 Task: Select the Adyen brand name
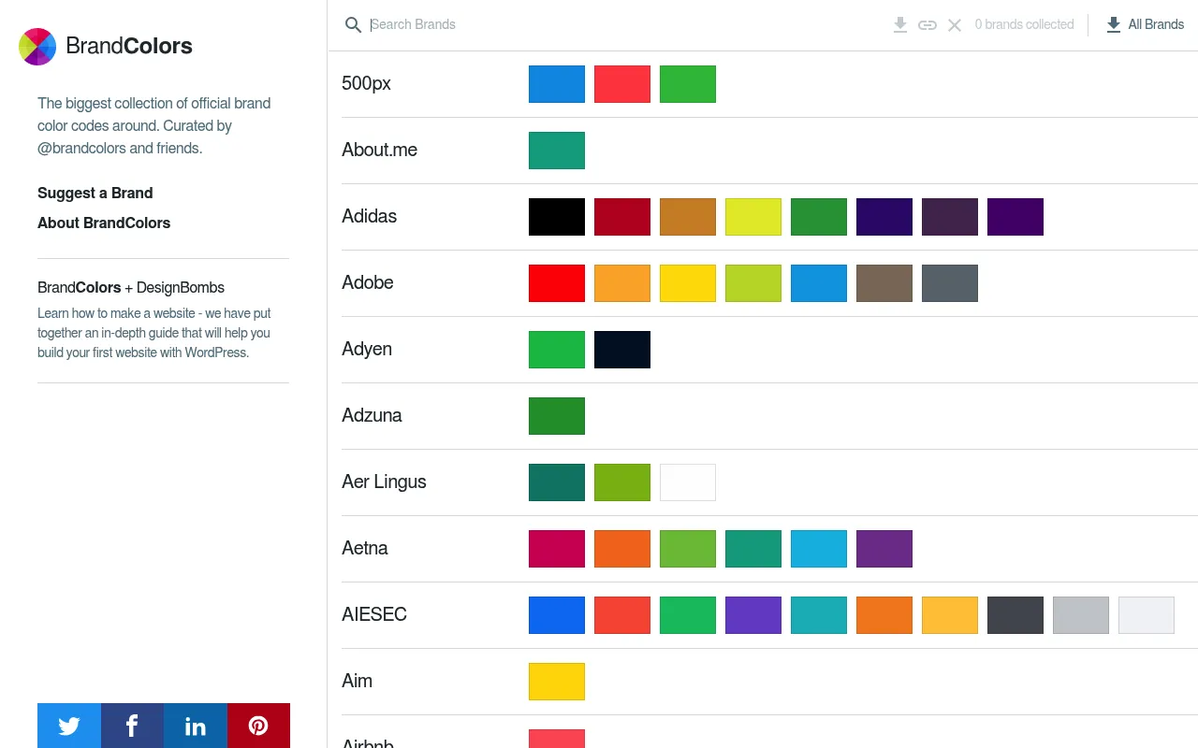coord(367,349)
